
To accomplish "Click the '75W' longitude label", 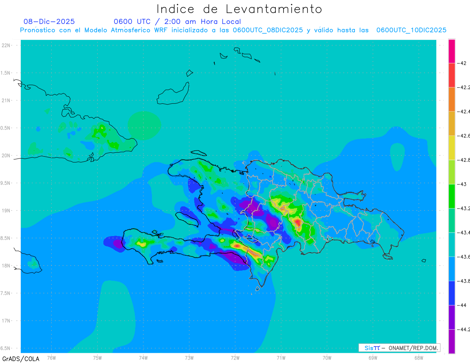I will point(98,358).
